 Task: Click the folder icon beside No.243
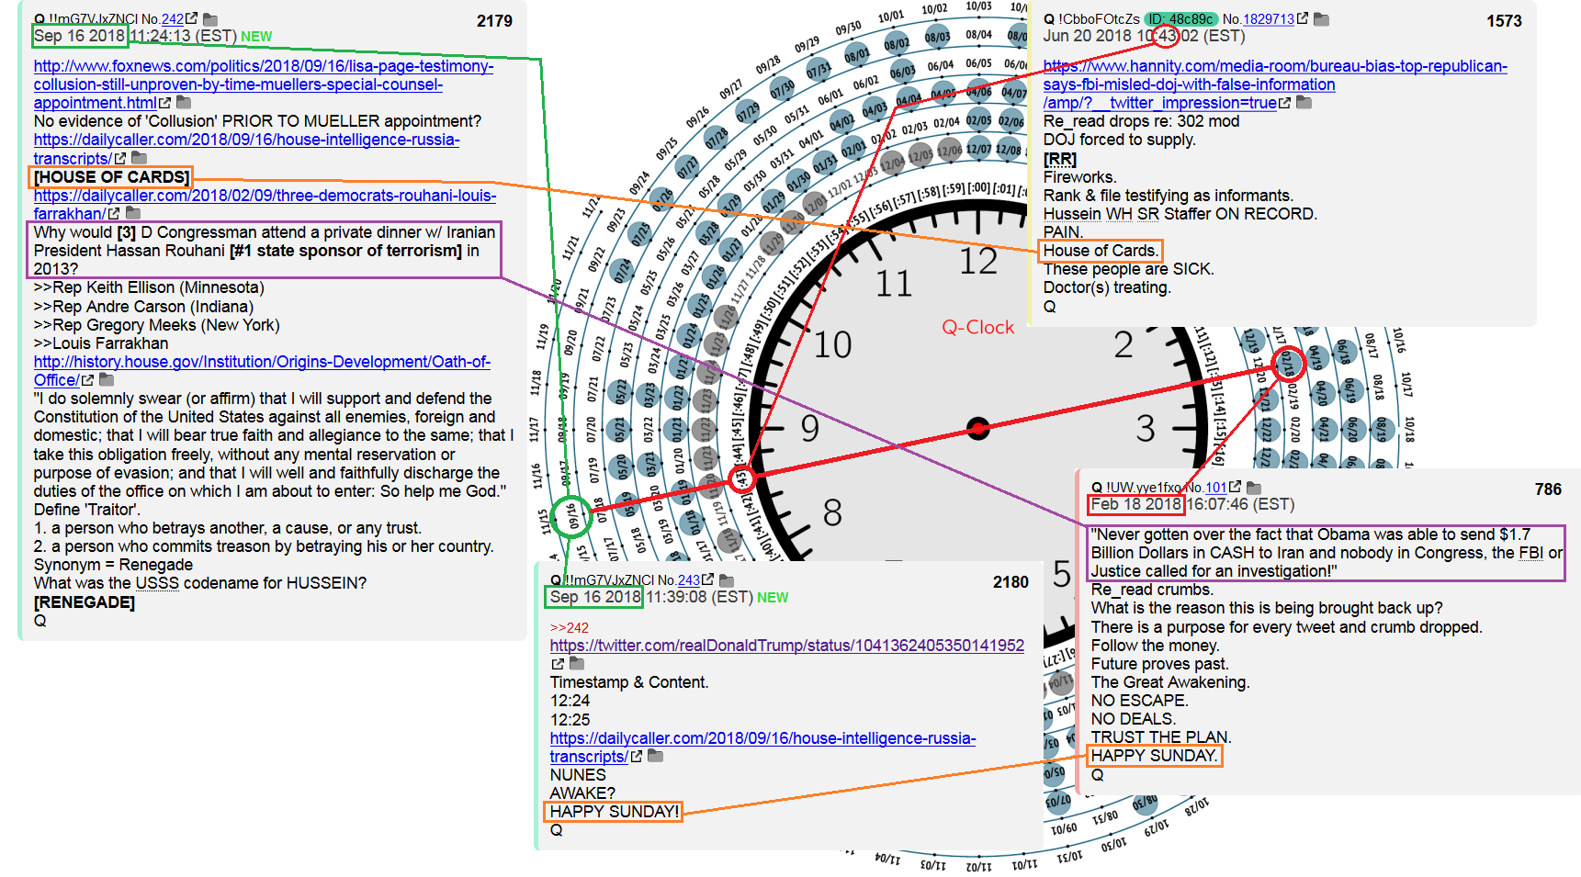pos(726,580)
